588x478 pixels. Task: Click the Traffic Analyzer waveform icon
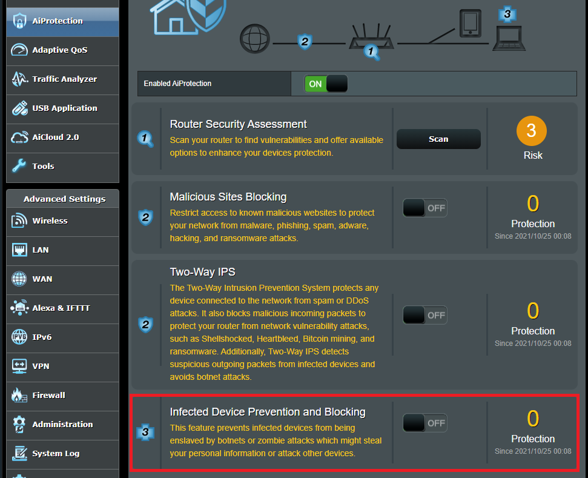pyautogui.click(x=19, y=79)
